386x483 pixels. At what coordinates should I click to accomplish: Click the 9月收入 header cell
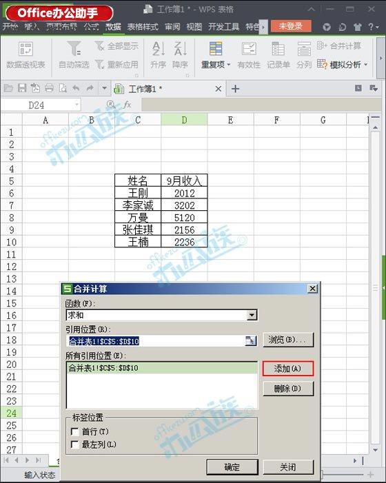click(184, 181)
